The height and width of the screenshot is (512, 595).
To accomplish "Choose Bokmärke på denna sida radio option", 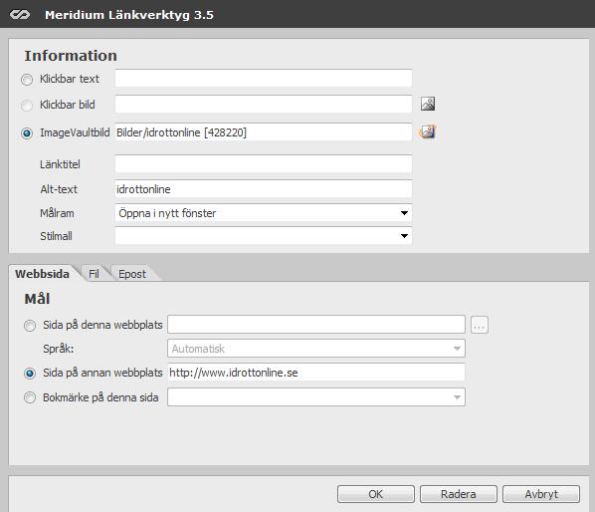I will (30, 397).
